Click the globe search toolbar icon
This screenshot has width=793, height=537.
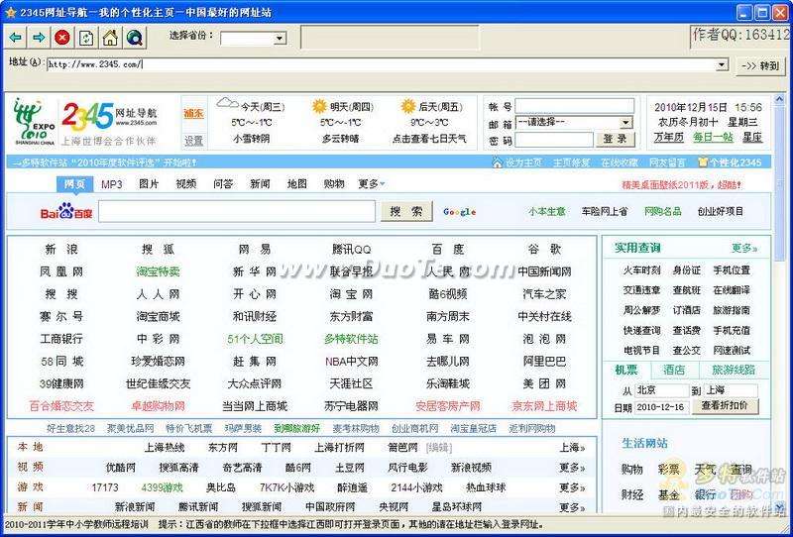134,38
